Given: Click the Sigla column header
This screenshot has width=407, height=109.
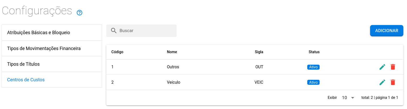Looking at the screenshot, I should click(x=259, y=52).
